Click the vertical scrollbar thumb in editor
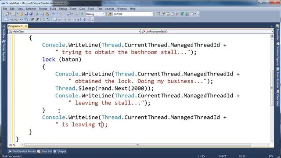The height and width of the screenshot is (158, 281). (272, 88)
